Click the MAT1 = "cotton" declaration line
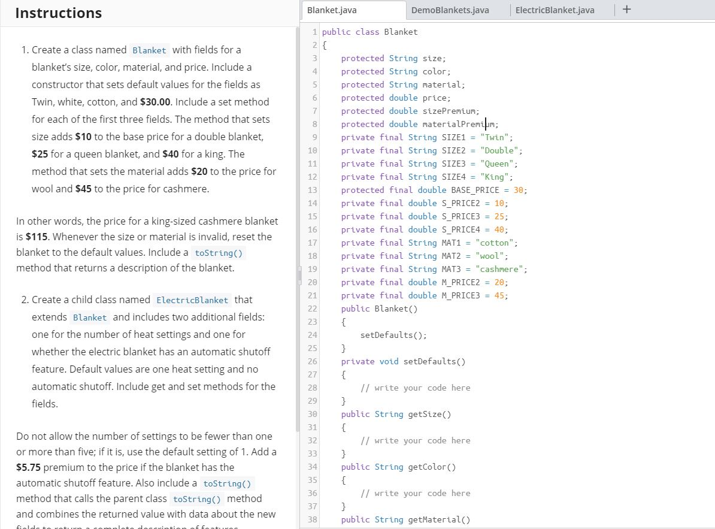715x529 pixels. (429, 243)
